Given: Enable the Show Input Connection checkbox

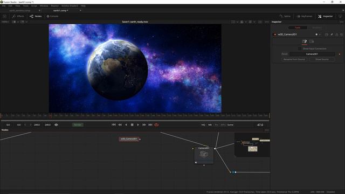Looking at the screenshot, I should coord(300,48).
